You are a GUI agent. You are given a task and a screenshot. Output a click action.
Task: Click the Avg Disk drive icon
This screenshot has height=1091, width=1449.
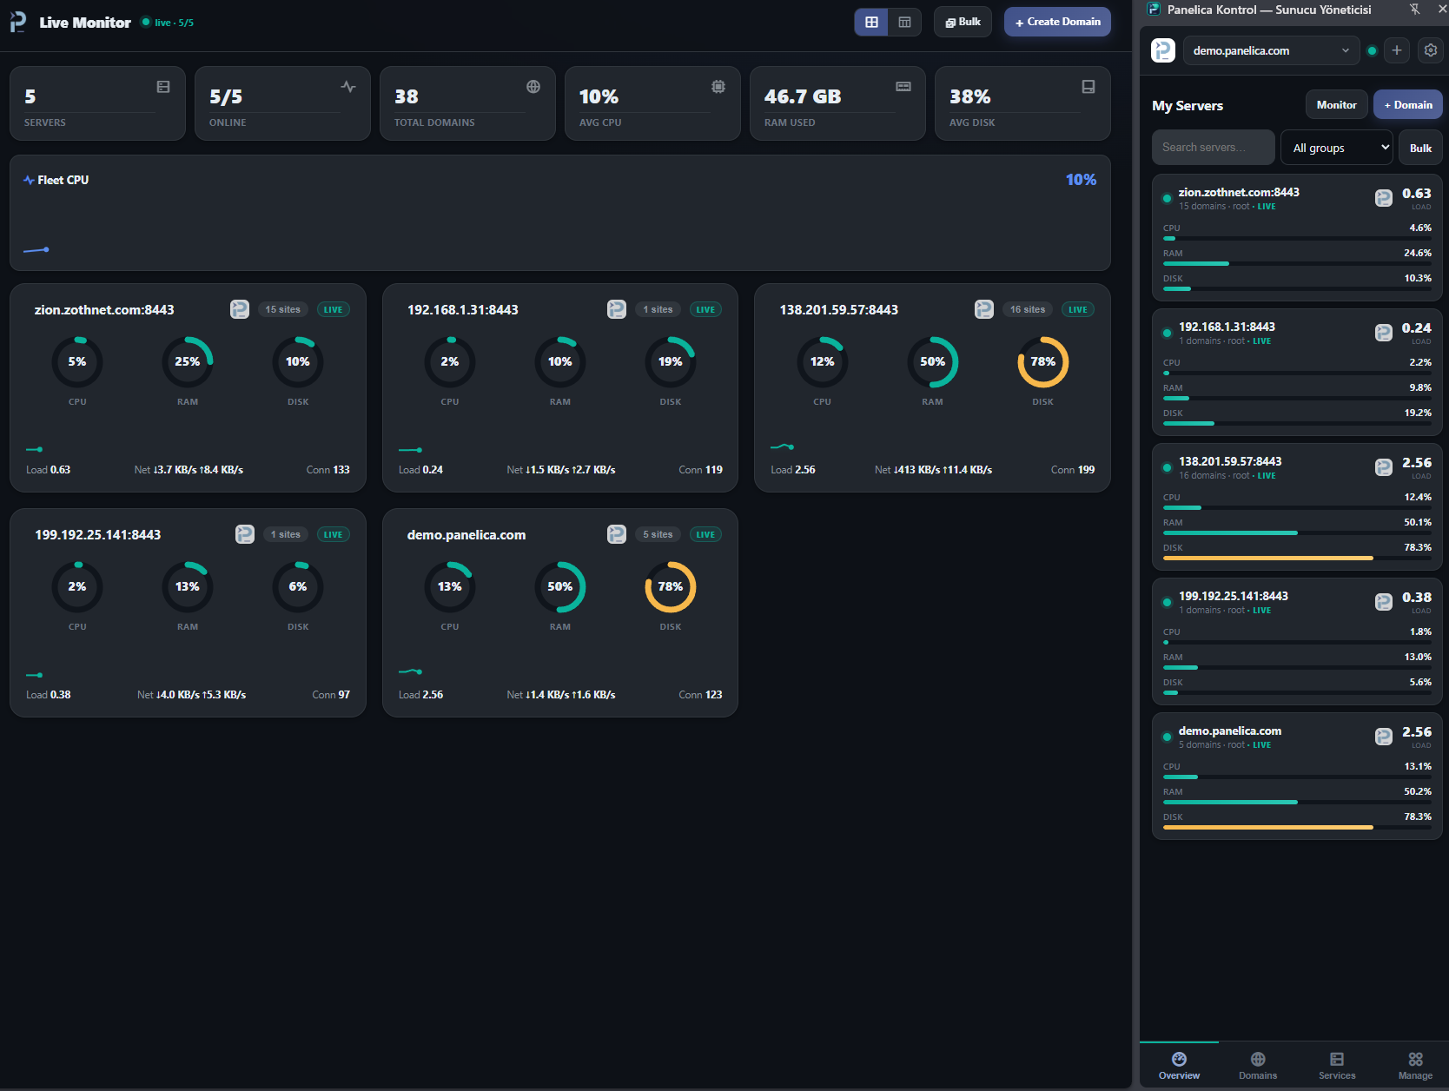tap(1088, 87)
